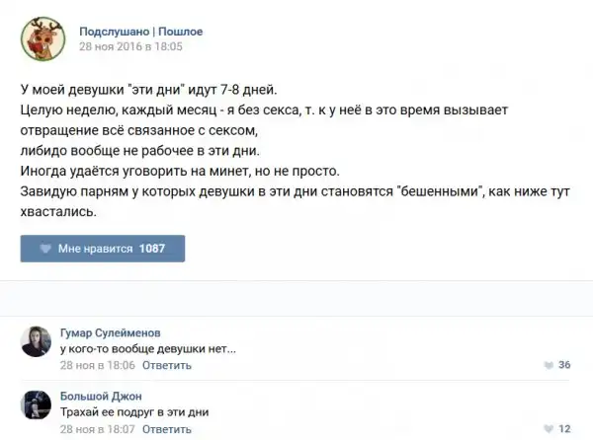
Task: Click heart icon inside Мне нравится button
Action: click(x=46, y=249)
